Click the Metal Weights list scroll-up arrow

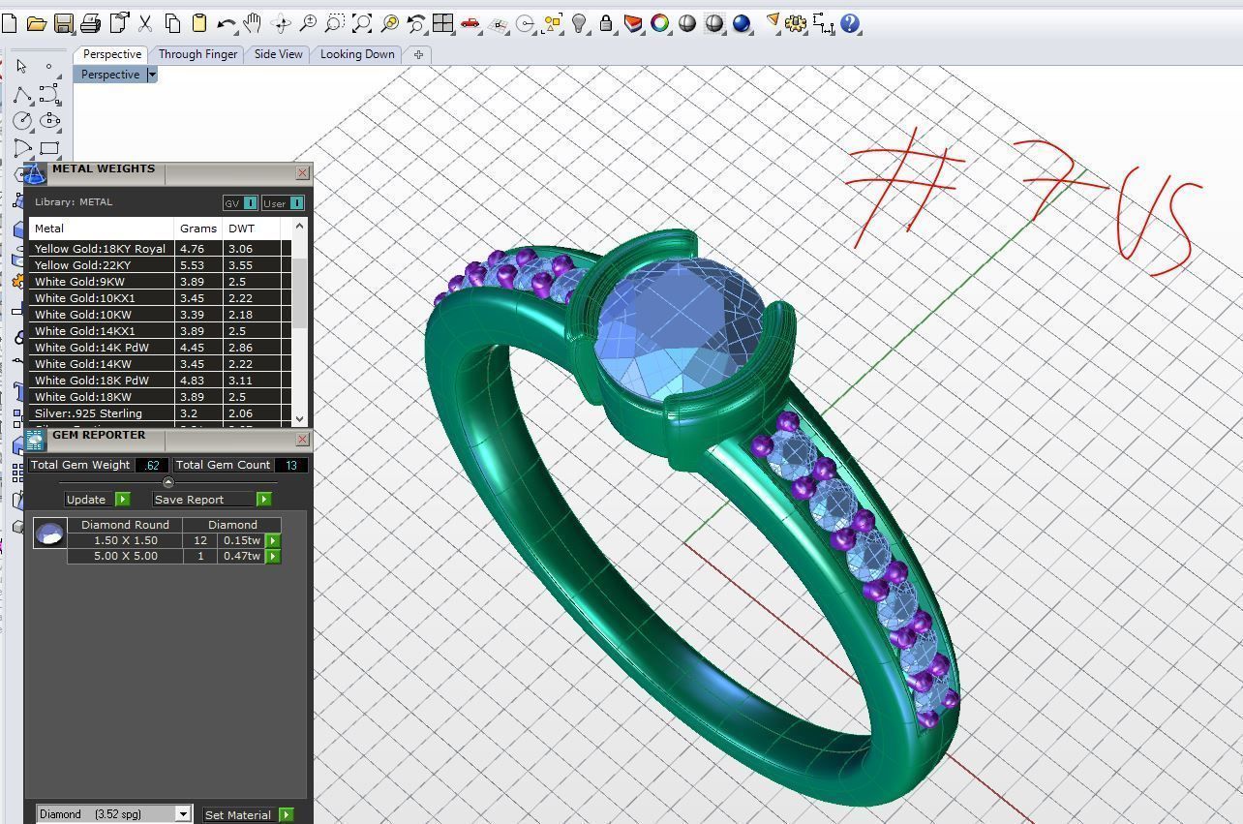coord(299,226)
